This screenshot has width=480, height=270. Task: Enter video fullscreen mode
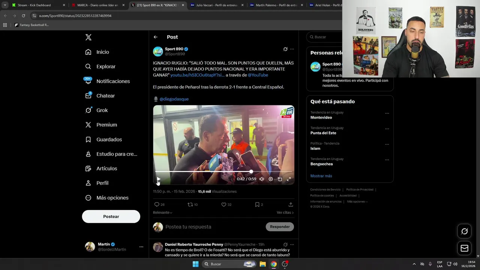click(289, 179)
